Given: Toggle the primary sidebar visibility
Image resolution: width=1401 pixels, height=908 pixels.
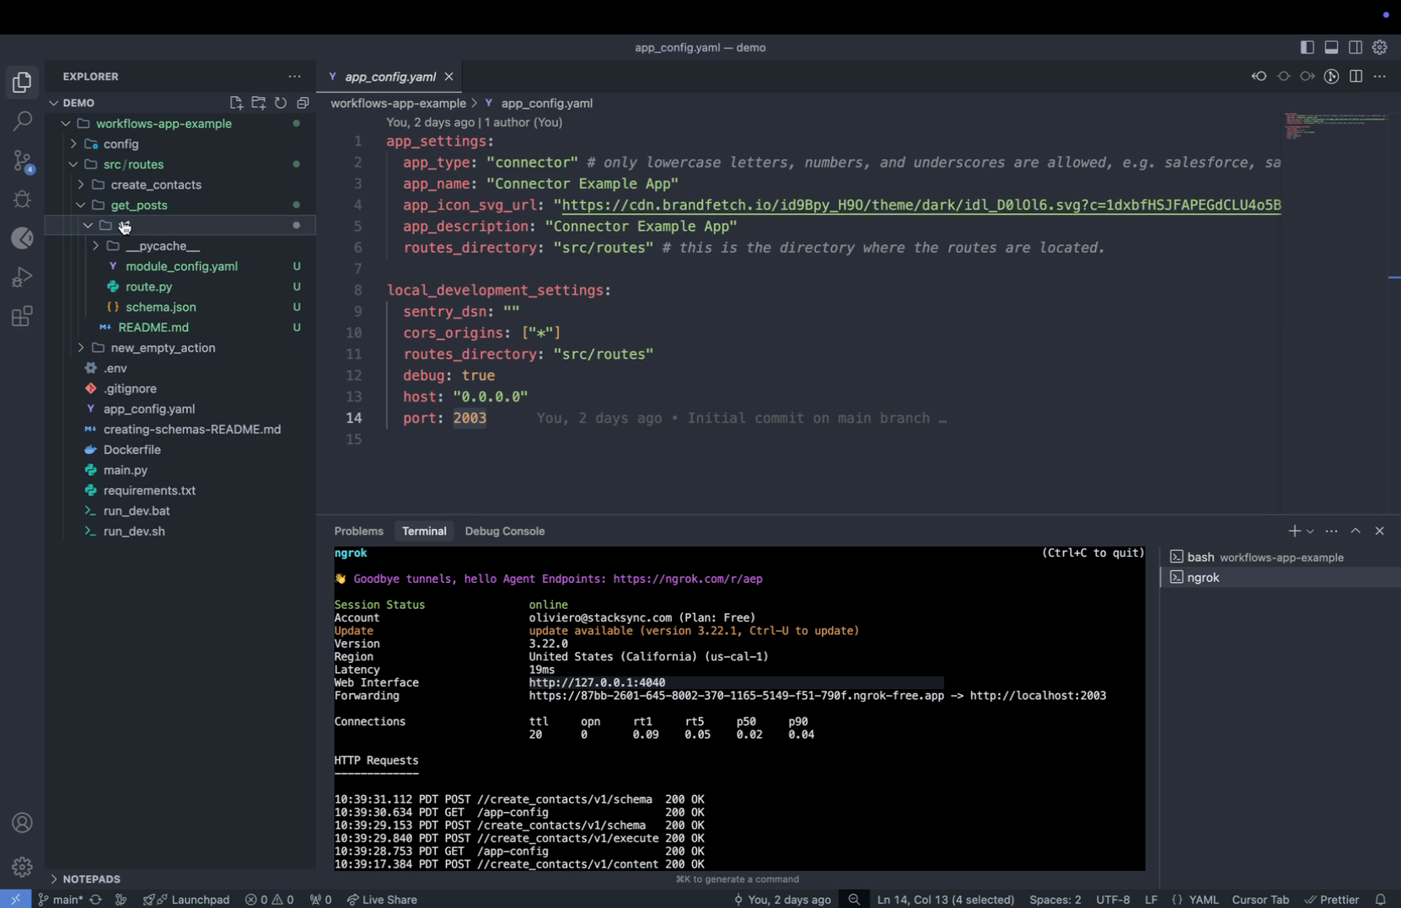Looking at the screenshot, I should [1307, 47].
